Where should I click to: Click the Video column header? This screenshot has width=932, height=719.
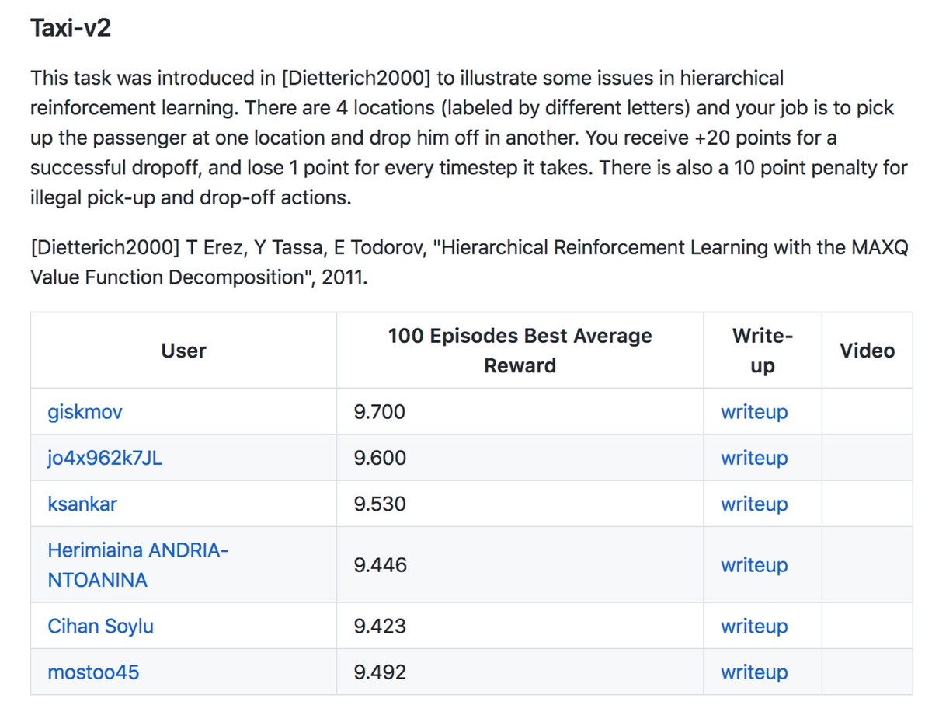pos(867,351)
